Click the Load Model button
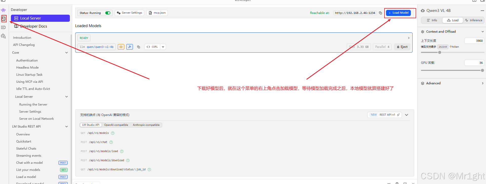Viewport: 486px width, 184px height. 398,13
